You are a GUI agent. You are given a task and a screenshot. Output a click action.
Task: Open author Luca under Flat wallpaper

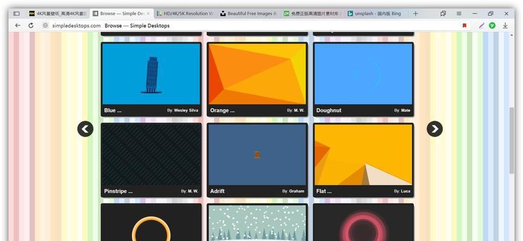point(406,192)
